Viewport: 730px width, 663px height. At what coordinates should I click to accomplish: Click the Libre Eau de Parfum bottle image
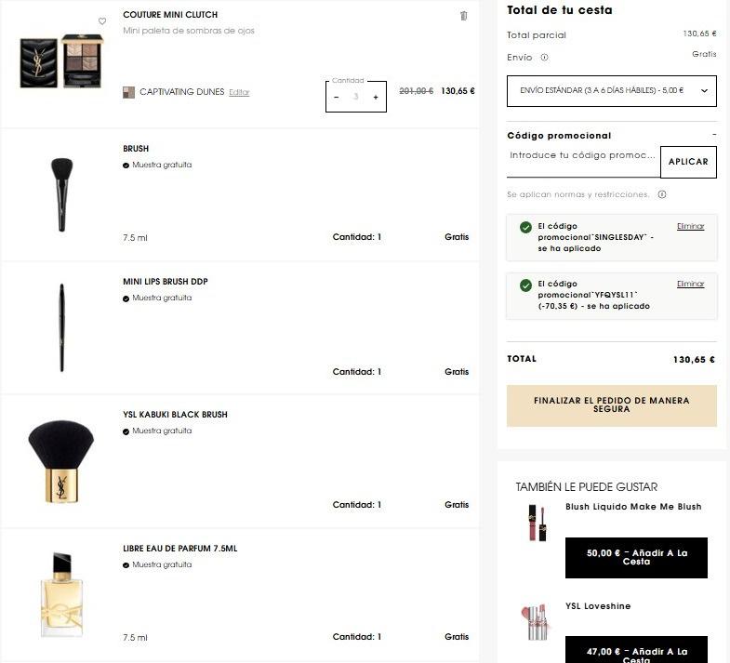click(61, 594)
